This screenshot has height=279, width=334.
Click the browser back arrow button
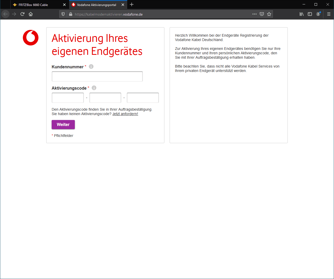coord(5,14)
